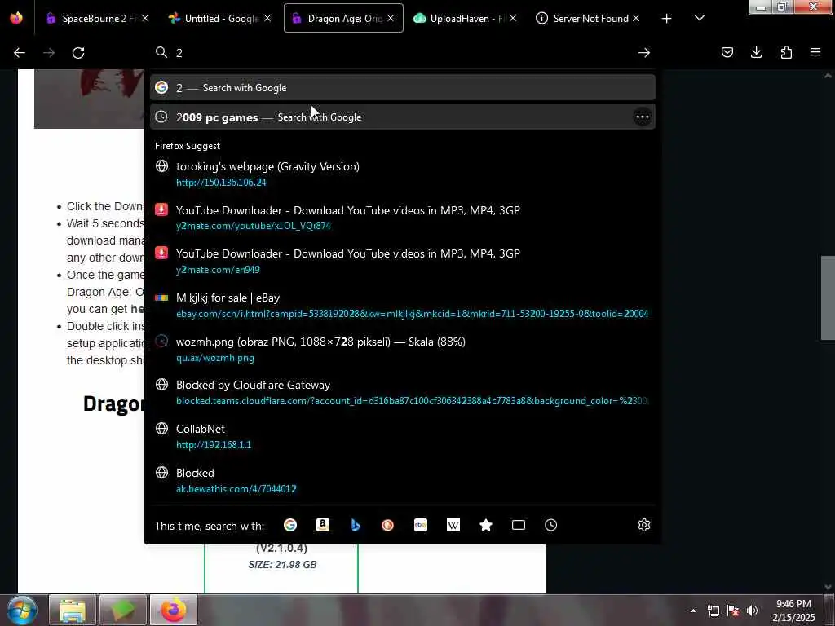Click the page vertical scrollbar thumb

click(x=828, y=298)
